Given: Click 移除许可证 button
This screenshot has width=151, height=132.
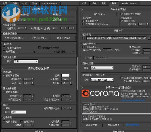Looking at the screenshot, I should [x=113, y=125].
